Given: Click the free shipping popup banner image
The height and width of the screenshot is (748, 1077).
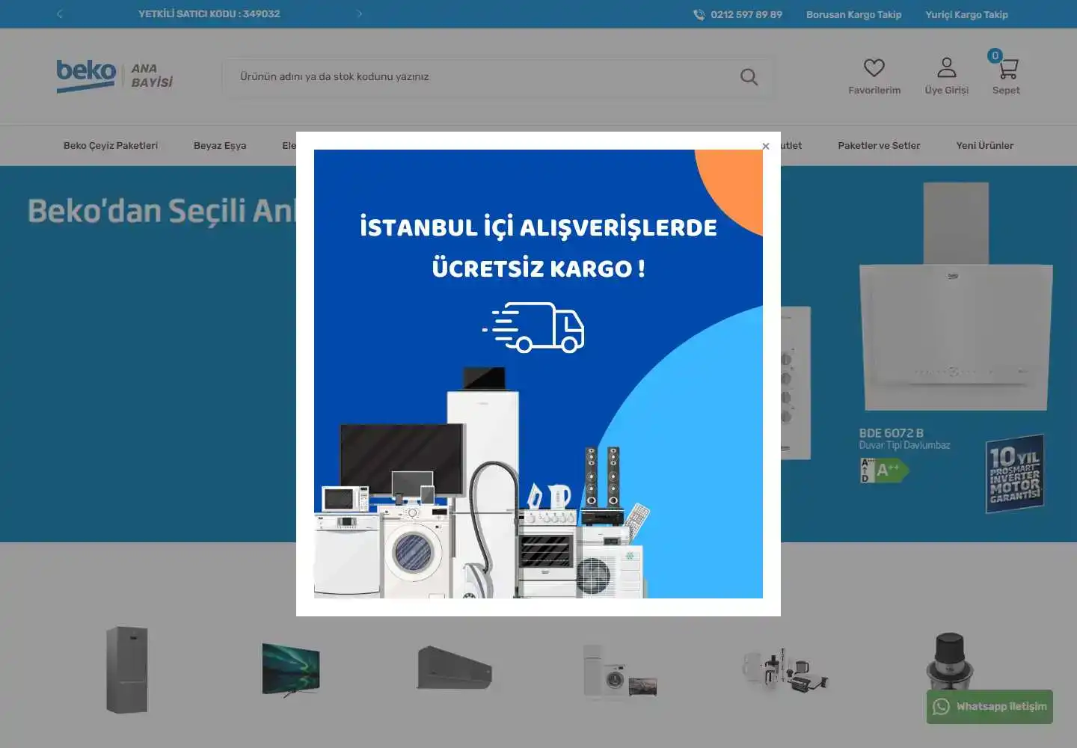Looking at the screenshot, I should pos(538,374).
